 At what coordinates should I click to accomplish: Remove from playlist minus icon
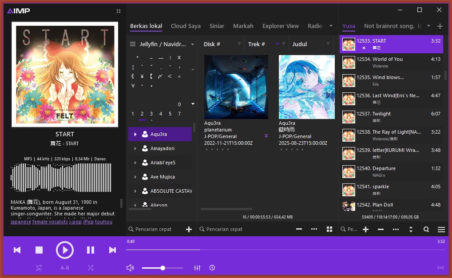tap(381, 230)
